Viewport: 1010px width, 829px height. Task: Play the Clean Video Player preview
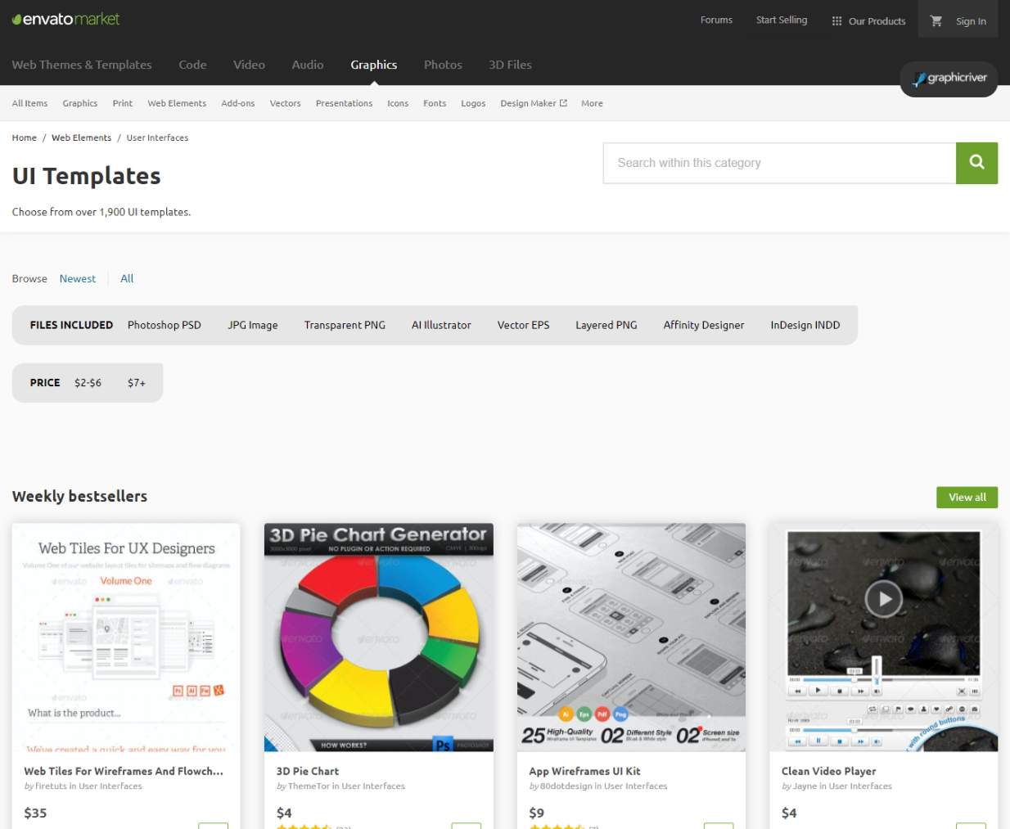point(883,599)
